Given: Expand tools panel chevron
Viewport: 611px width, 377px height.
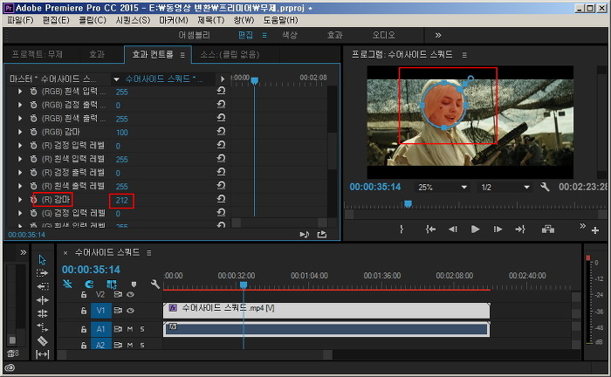Looking at the screenshot, I should (x=24, y=252).
